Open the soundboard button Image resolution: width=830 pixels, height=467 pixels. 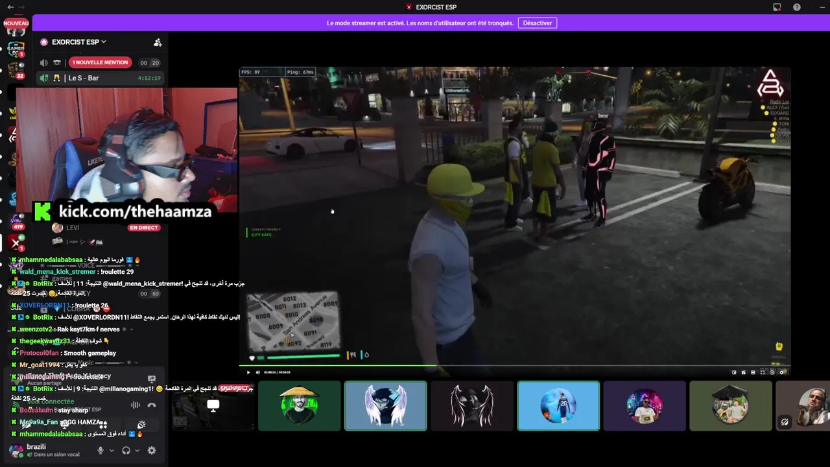coord(141,425)
